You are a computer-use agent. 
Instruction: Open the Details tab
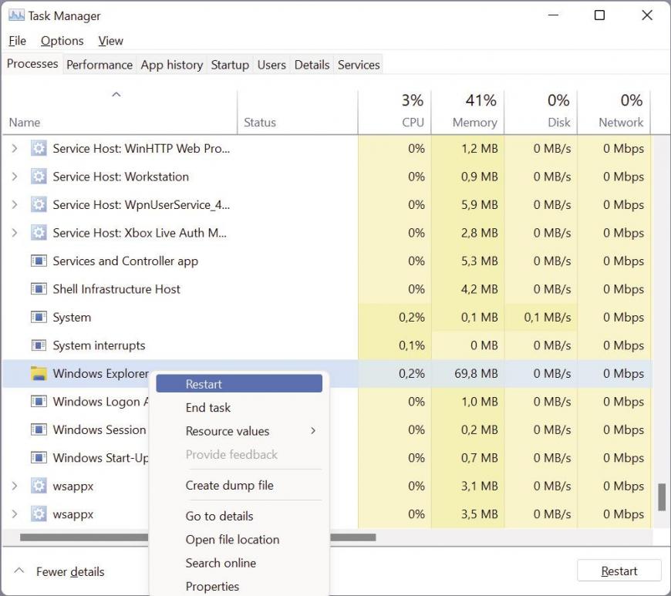pos(312,65)
